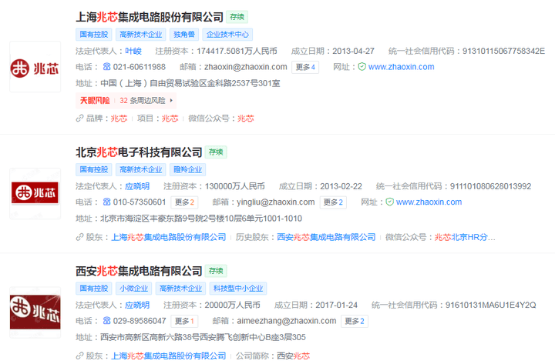The height and width of the screenshot is (364, 555).
Task: Expand 更多2 phone numbers for Beijing company
Action: coord(184,202)
